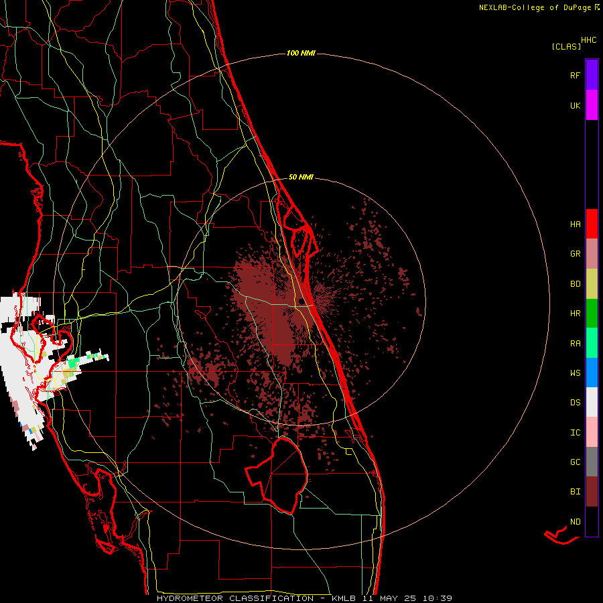The width and height of the screenshot is (603, 603).
Task: Click the BI brown legend swatch
Action: coord(592,492)
